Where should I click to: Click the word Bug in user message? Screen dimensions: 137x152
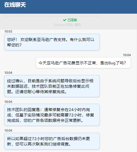(x=112, y=63)
